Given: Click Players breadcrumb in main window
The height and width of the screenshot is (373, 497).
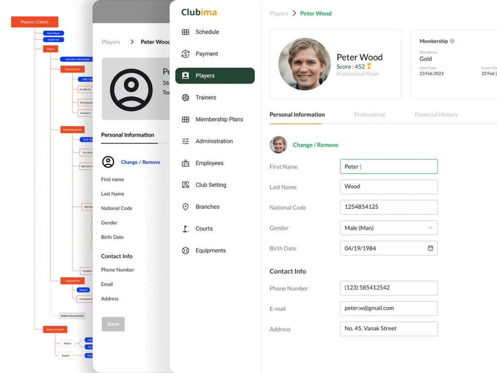Looking at the screenshot, I should pos(279,14).
